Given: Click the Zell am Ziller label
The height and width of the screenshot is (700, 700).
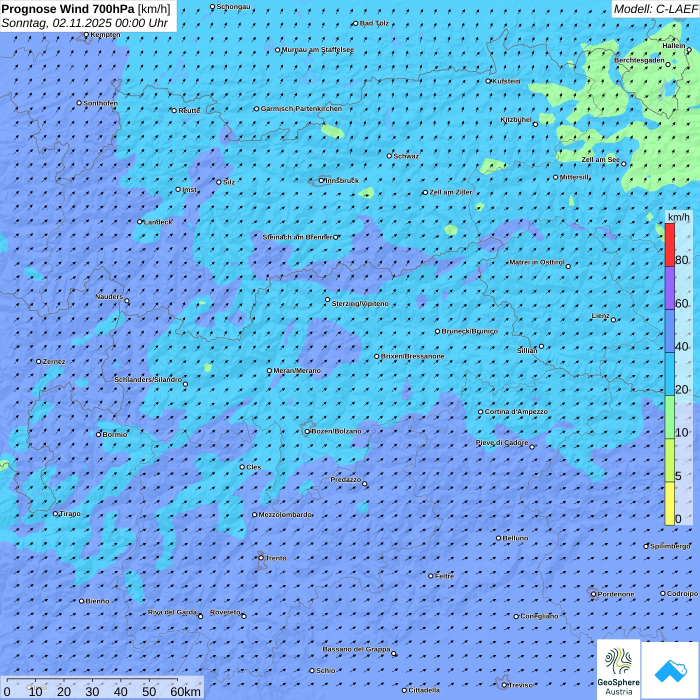Looking at the screenshot, I should pos(451,192).
